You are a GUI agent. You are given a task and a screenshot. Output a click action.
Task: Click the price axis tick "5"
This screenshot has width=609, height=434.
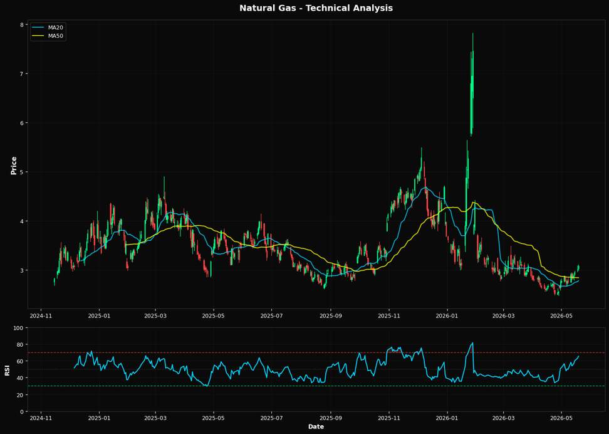(x=23, y=172)
